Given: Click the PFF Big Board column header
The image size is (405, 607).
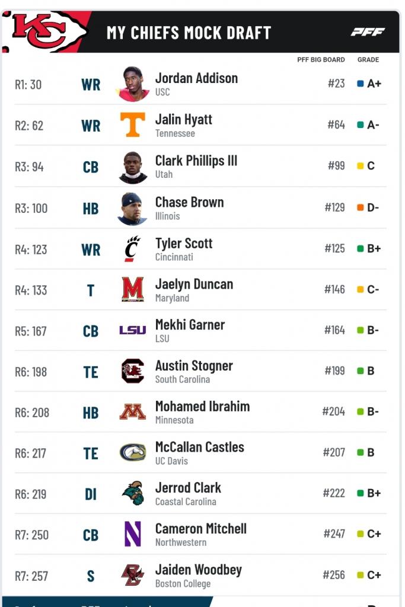Looking at the screenshot, I should (x=321, y=60).
